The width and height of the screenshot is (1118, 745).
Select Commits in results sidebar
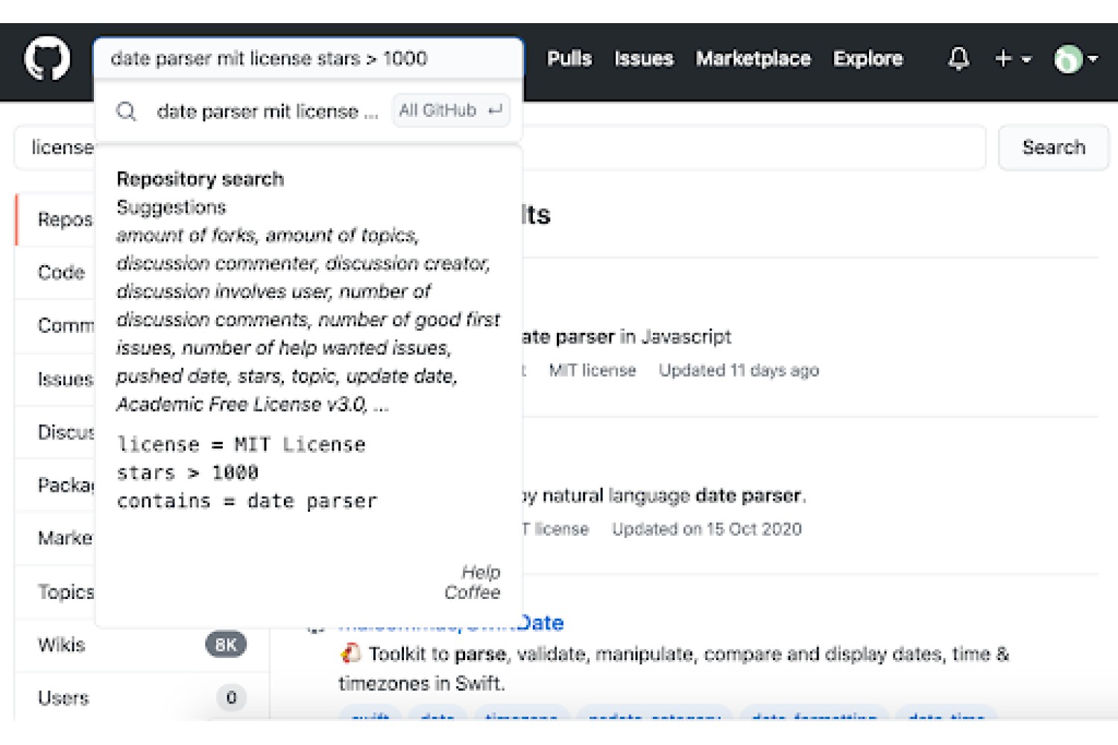click(55, 326)
